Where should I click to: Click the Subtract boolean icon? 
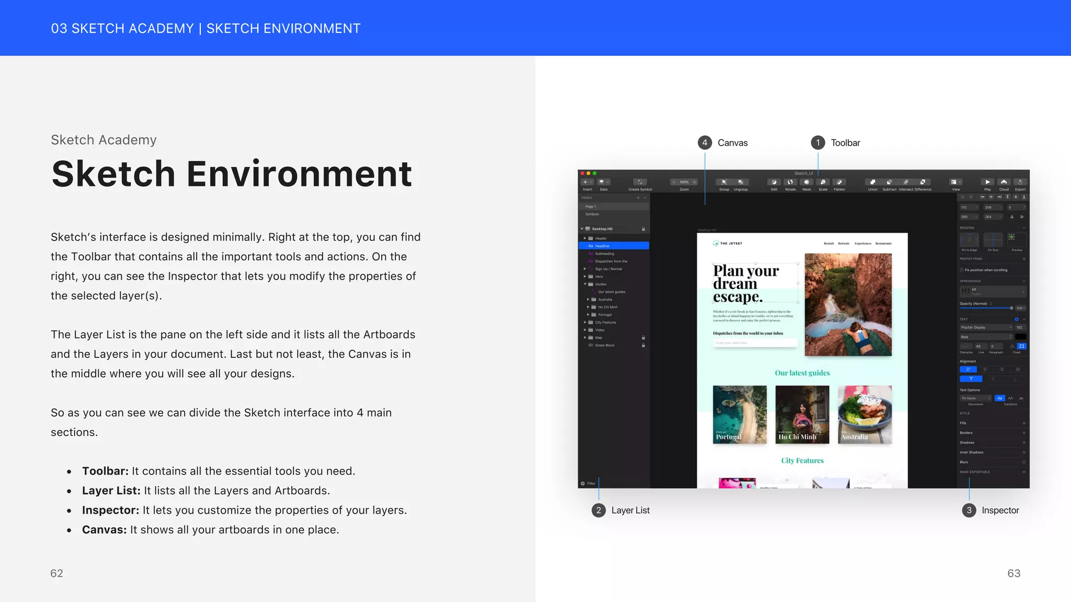[x=889, y=182]
